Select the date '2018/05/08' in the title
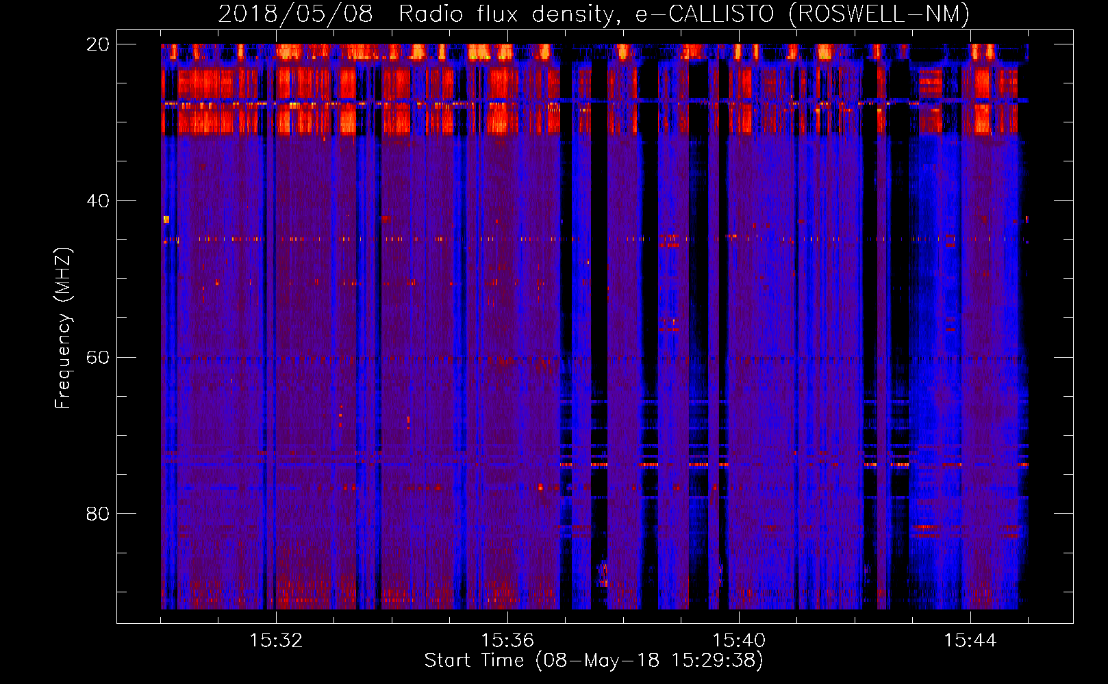This screenshot has height=684, width=1108. (295, 14)
